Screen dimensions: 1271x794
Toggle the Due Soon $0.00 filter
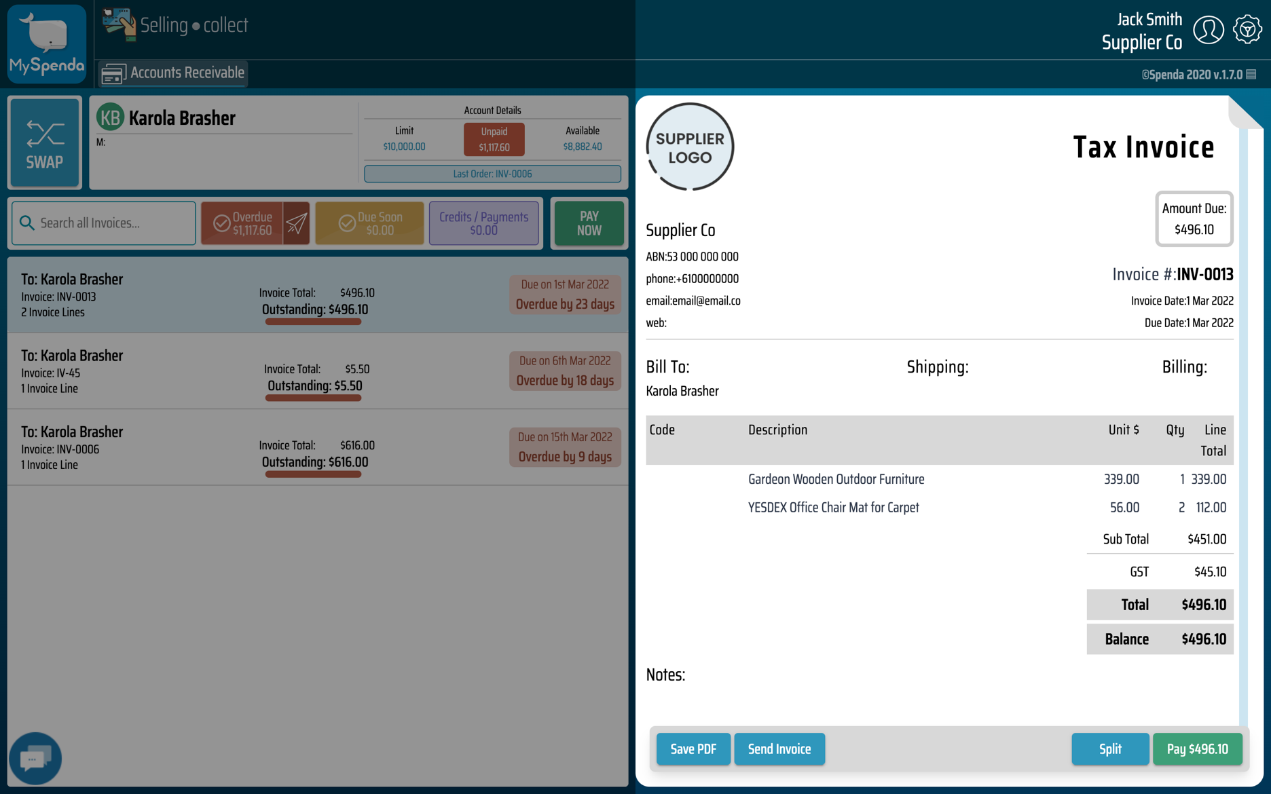(x=370, y=223)
